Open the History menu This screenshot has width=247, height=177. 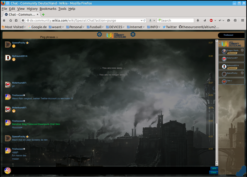(32, 9)
